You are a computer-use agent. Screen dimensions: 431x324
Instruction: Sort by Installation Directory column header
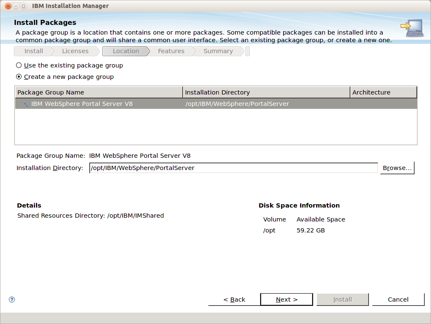click(266, 92)
